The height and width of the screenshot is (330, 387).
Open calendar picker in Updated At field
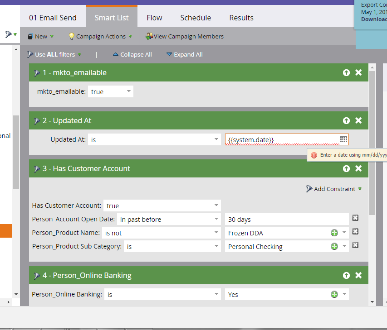pyautogui.click(x=343, y=139)
